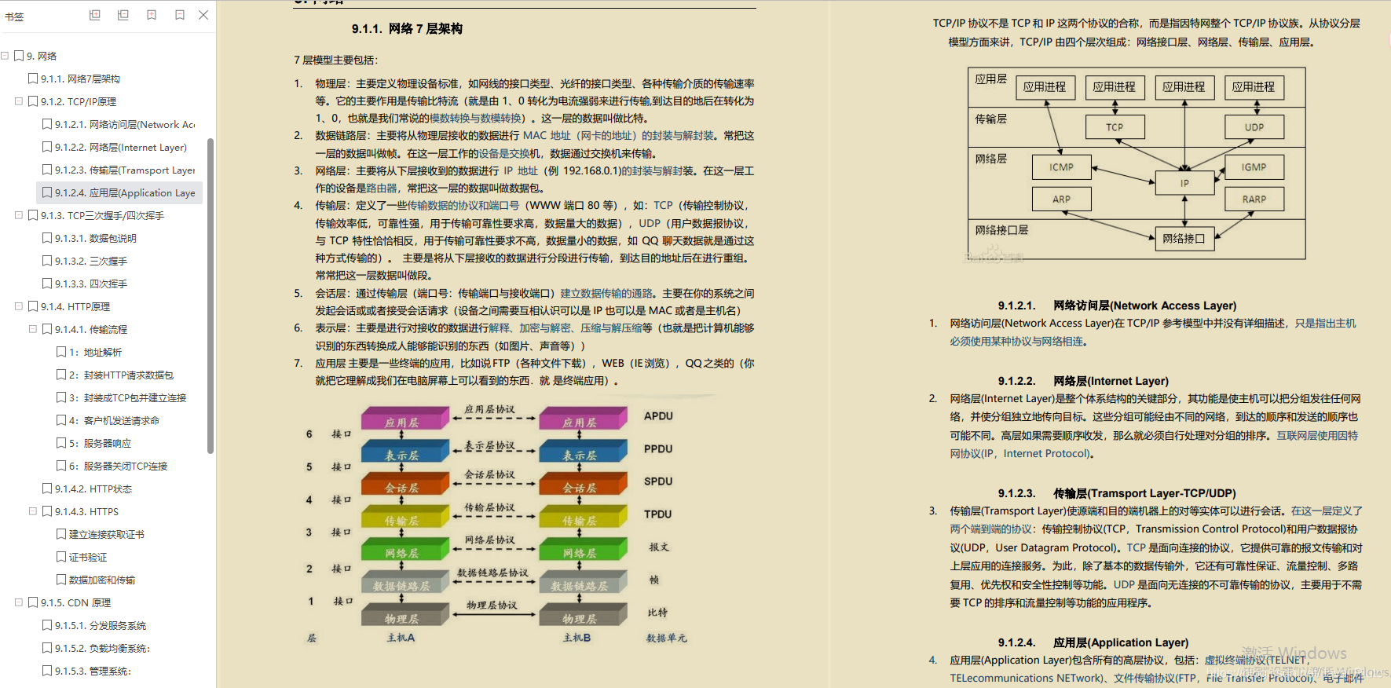Jump to bookmark 9.1.3.2. 三次握手

[91, 261]
